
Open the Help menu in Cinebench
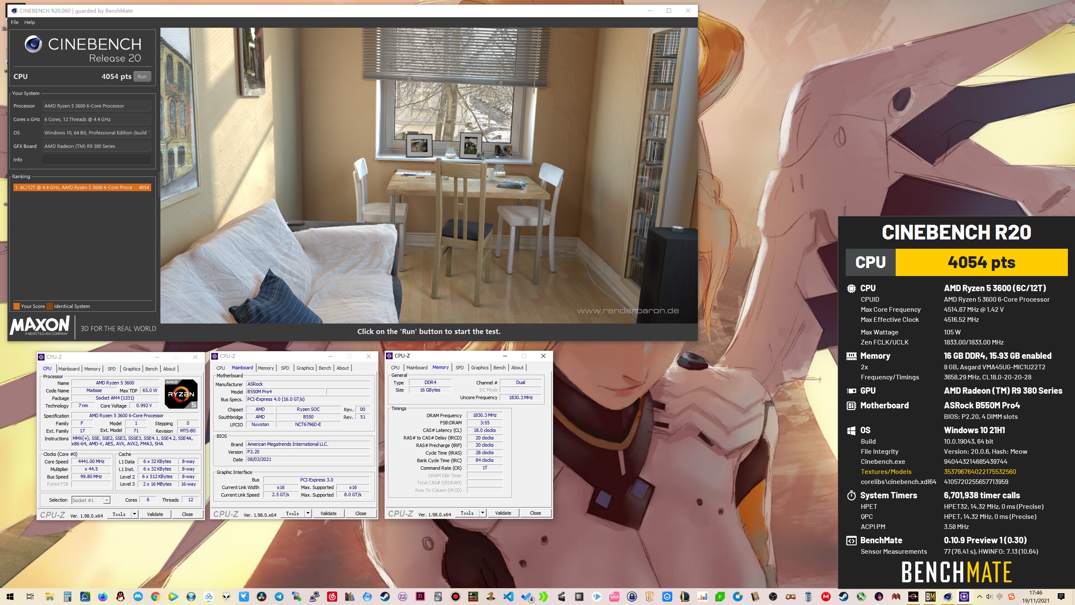pos(29,22)
